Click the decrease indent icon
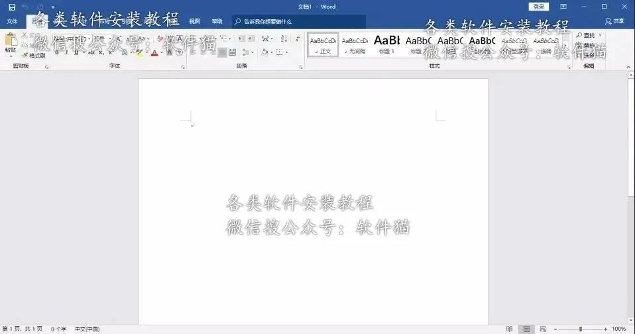 pyautogui.click(x=241, y=39)
